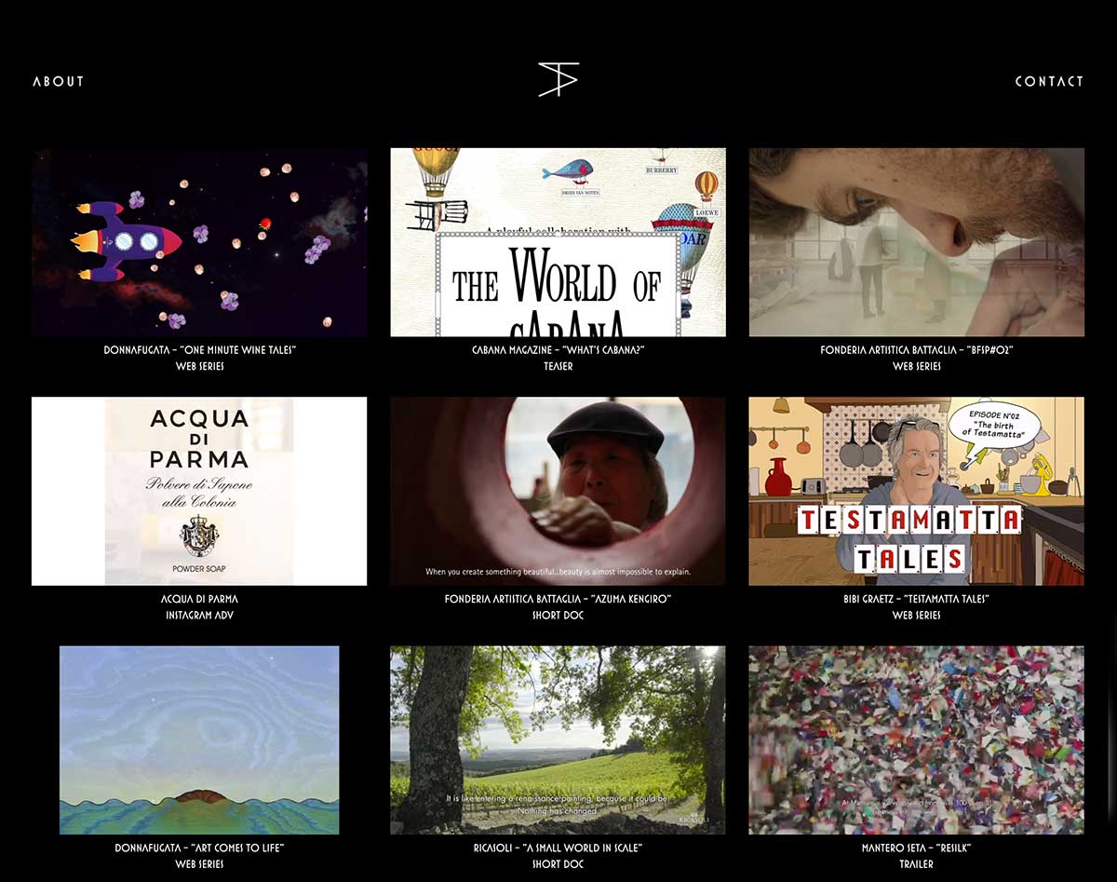Click the Cabana Magazine "What's Cabana?" title
Screen dimensions: 1117x882
(x=558, y=350)
